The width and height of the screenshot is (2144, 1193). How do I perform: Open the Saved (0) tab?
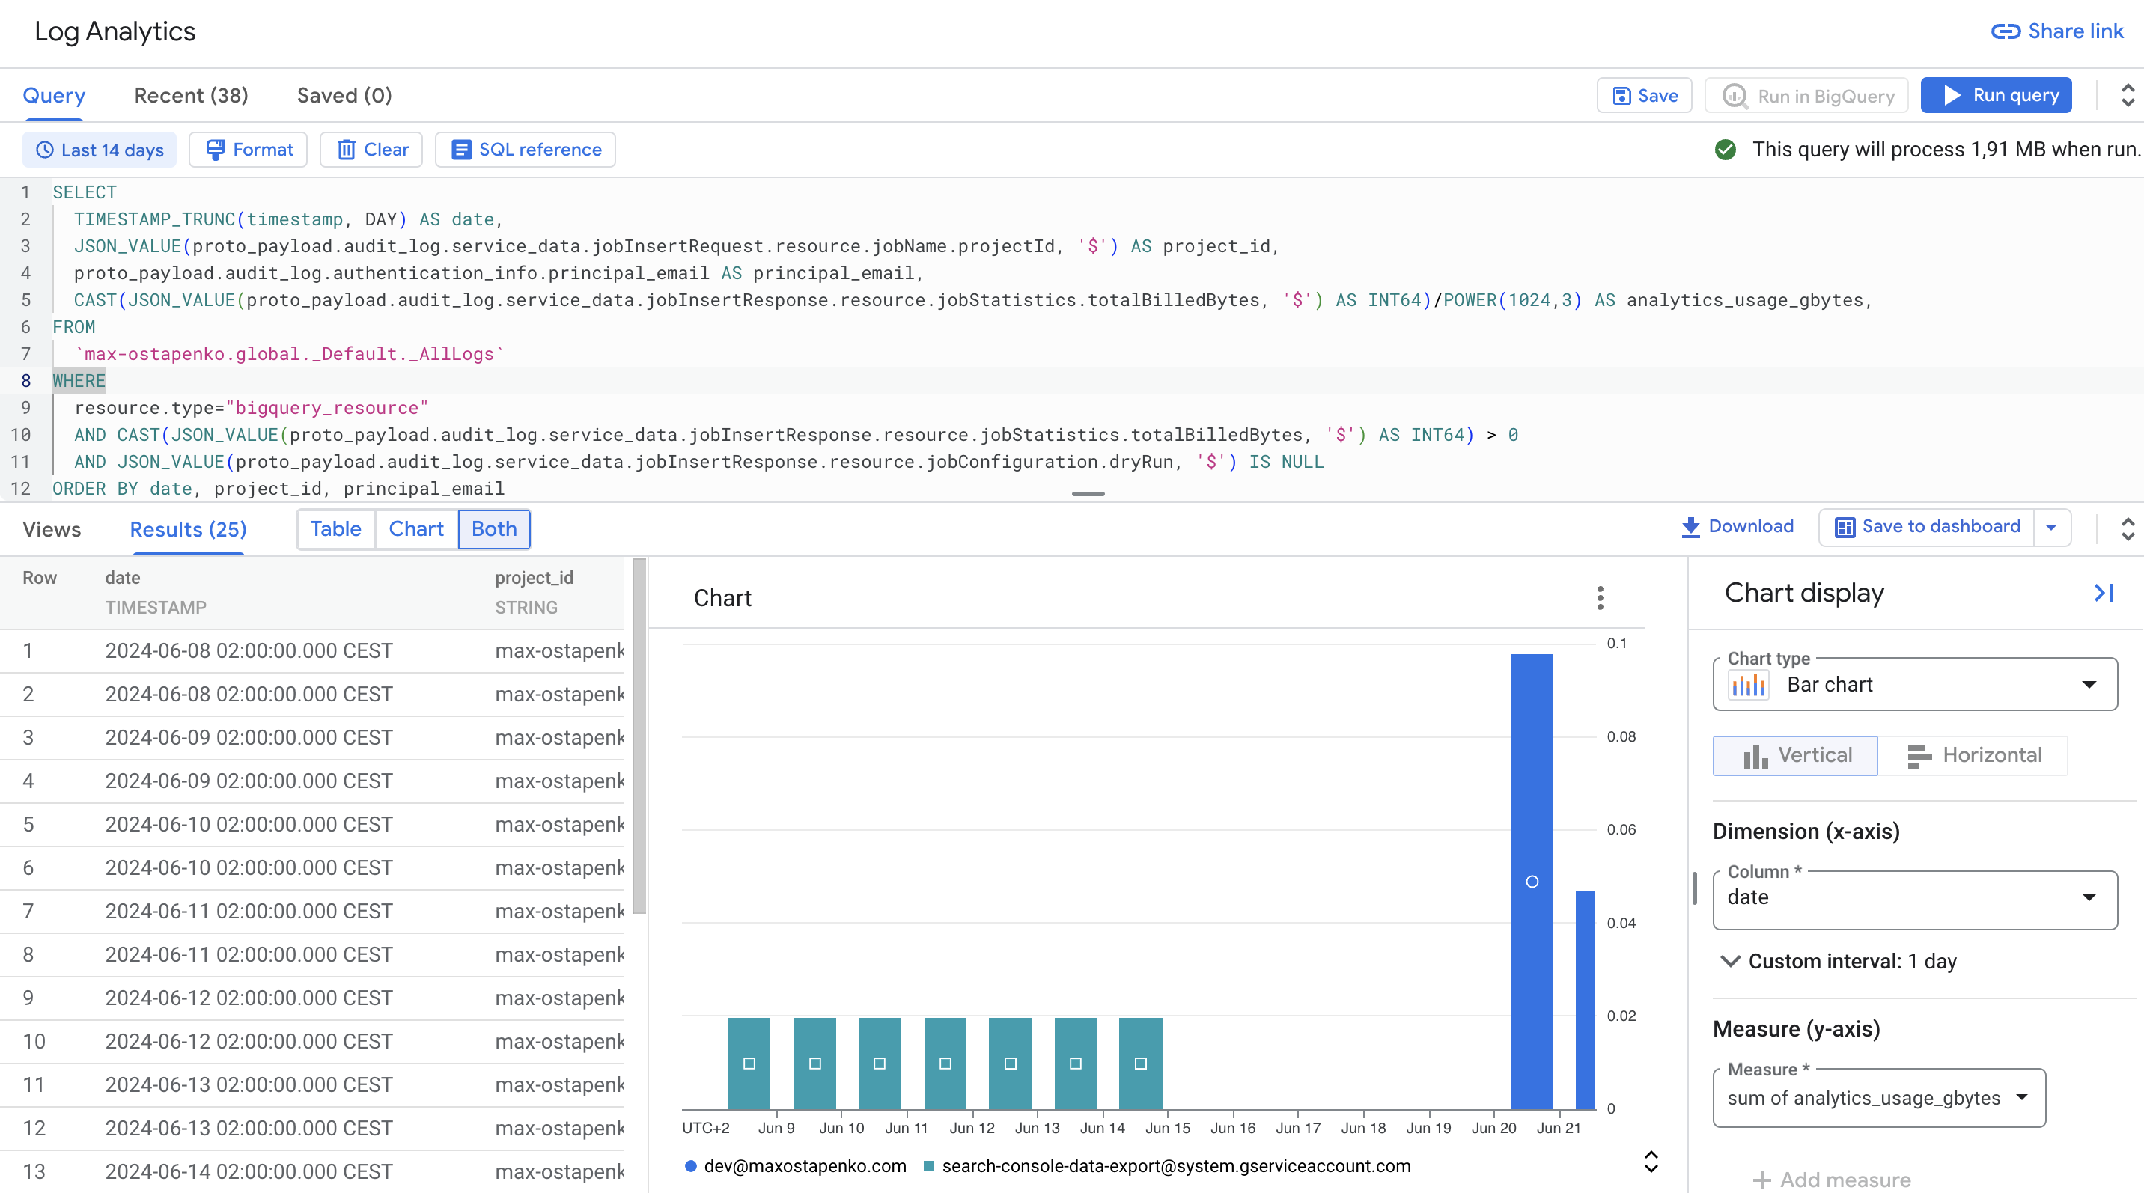click(344, 96)
